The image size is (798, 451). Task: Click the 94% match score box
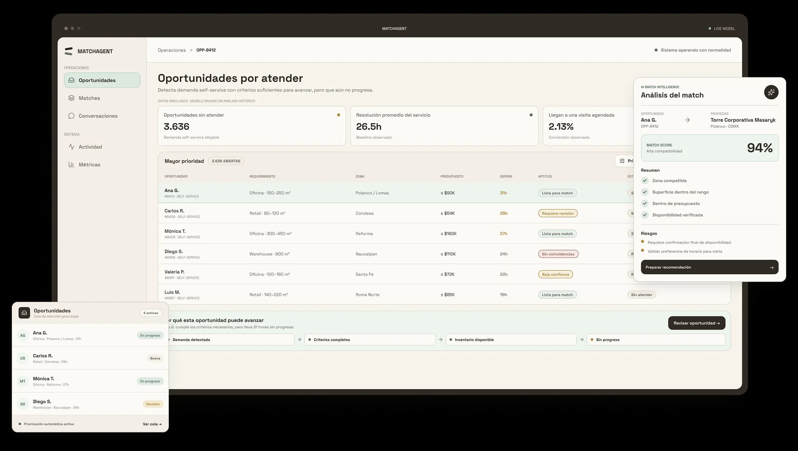[x=709, y=148]
